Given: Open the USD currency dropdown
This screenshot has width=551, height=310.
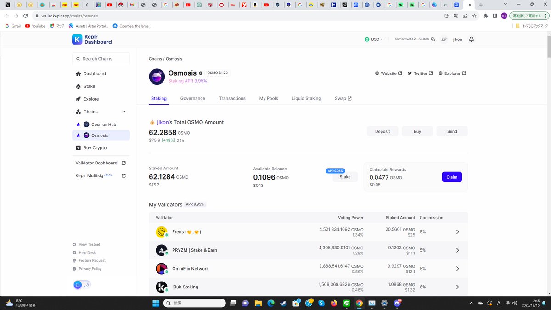Looking at the screenshot, I should coord(374,39).
